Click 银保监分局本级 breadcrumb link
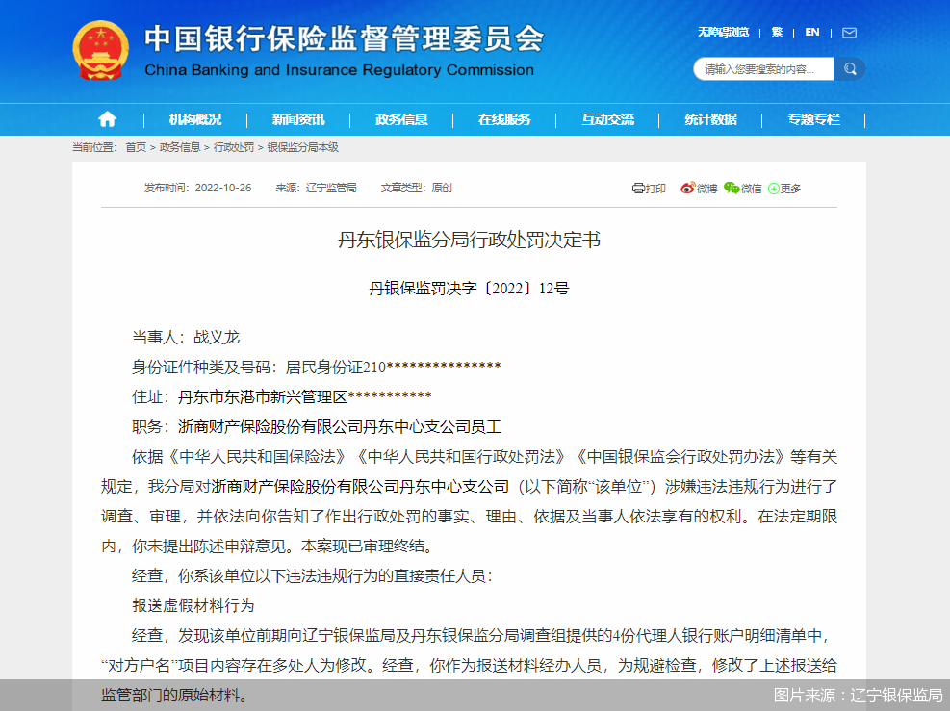Screen dimensions: 950x711 pyautogui.click(x=302, y=147)
